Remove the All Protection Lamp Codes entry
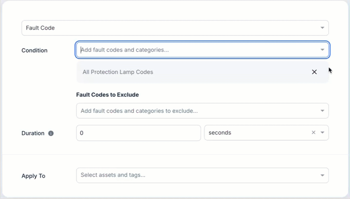 314,72
